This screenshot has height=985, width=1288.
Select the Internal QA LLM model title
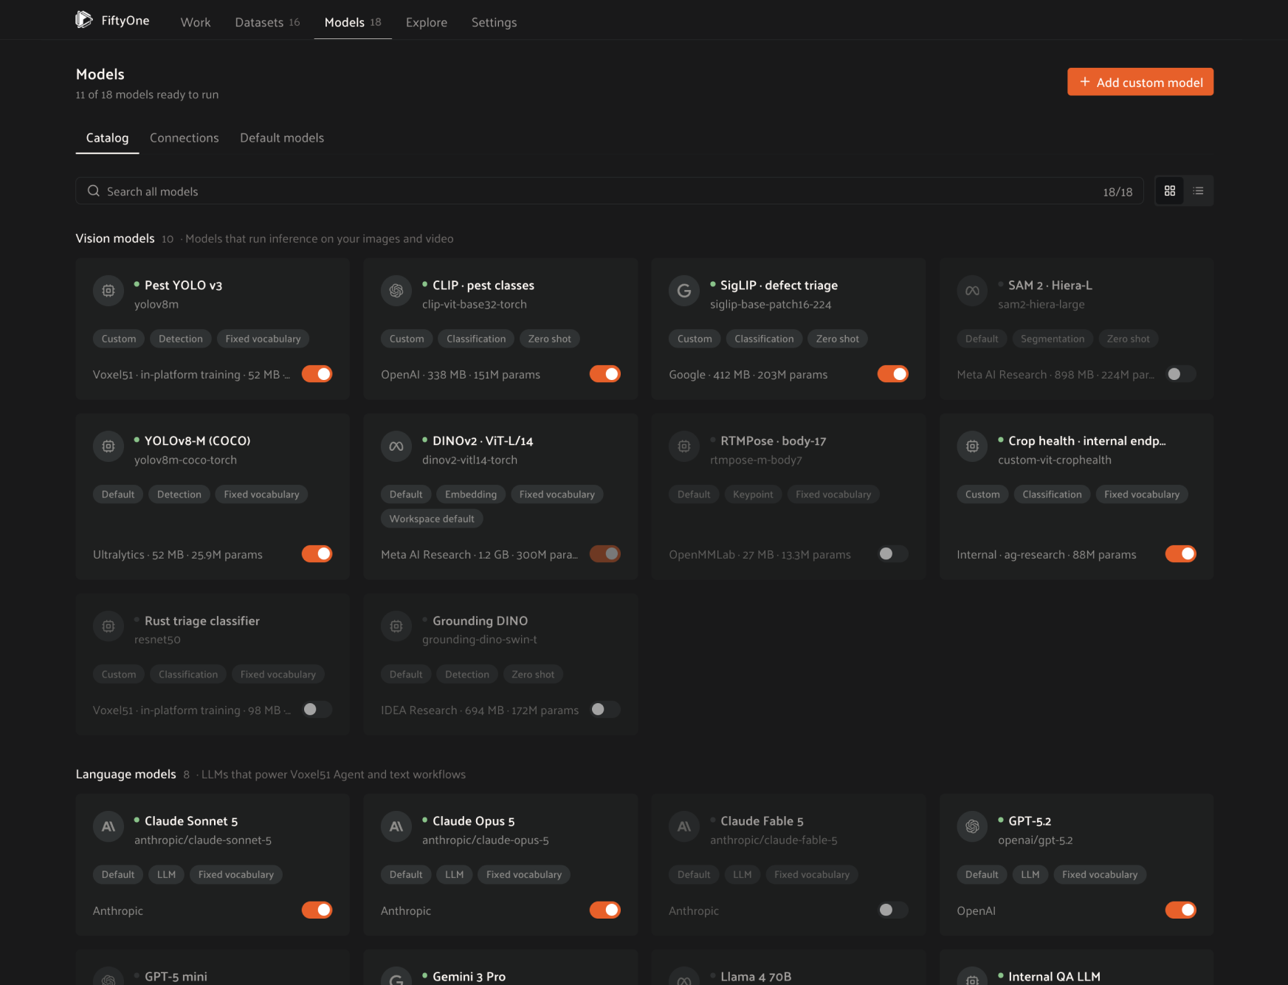pos(1054,976)
